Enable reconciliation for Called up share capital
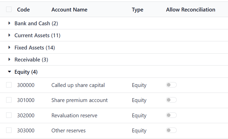Viewport: 228px width, 139px height. (x=171, y=85)
